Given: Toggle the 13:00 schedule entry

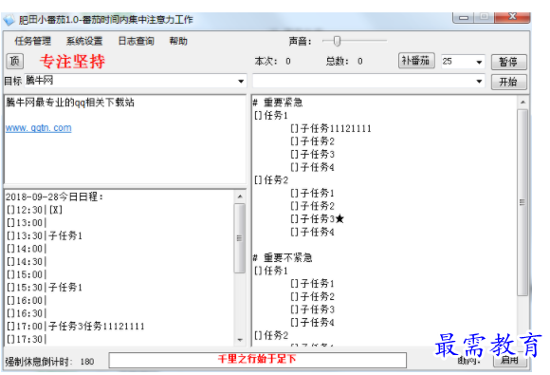Looking at the screenshot, I should 27,222.
